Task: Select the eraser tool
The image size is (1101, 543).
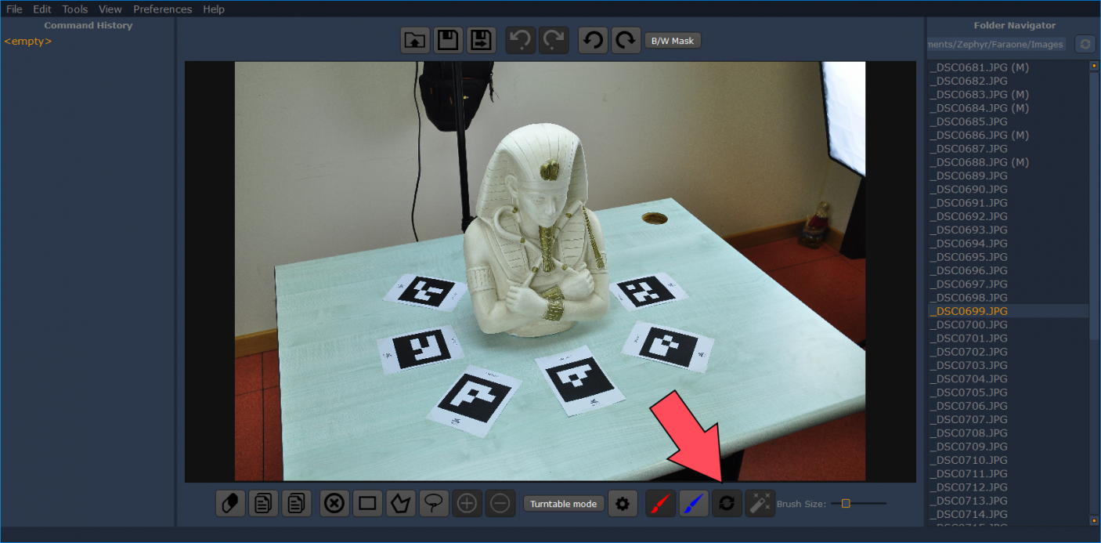Action: pos(230,504)
